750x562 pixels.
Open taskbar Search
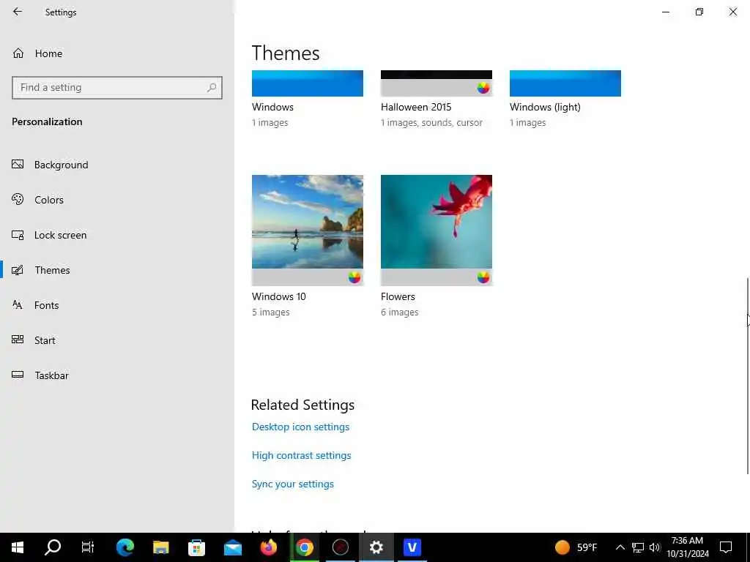[x=53, y=547]
